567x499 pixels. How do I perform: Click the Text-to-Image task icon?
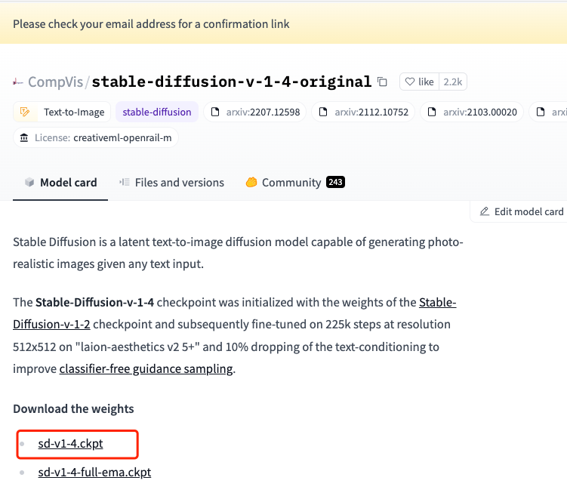[26, 112]
